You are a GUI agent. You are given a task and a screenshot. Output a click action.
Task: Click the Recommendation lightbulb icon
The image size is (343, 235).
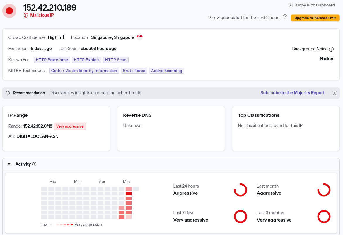coord(8,93)
